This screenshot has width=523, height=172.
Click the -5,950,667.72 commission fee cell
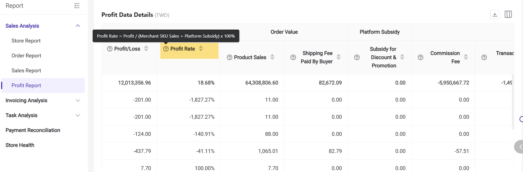click(453, 83)
